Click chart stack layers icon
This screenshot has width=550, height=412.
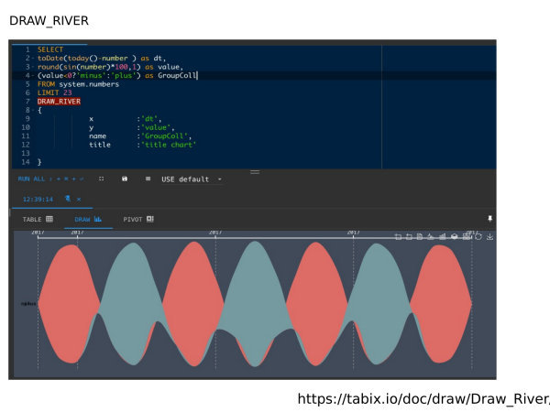coord(454,236)
